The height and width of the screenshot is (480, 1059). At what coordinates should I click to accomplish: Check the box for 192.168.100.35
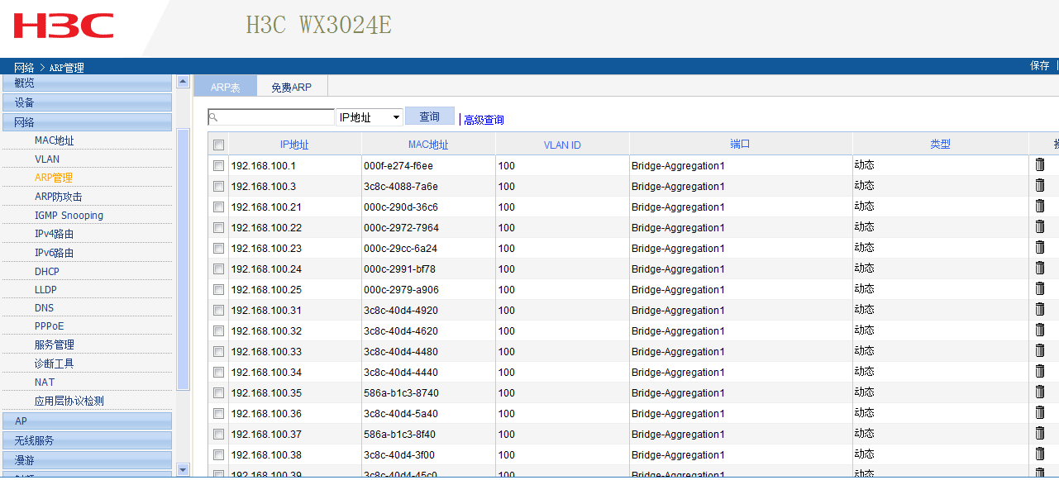[x=218, y=392]
